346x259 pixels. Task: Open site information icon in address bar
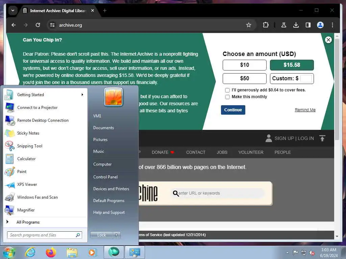(52, 25)
